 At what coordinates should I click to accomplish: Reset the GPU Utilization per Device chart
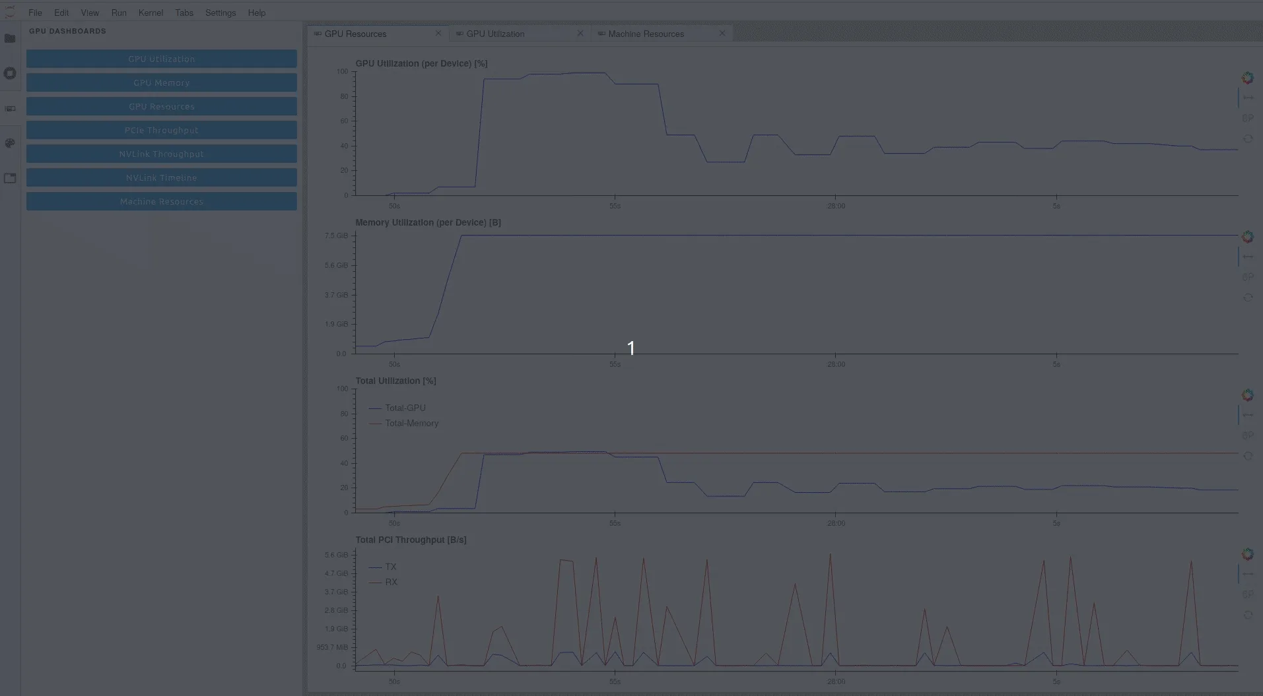(x=1247, y=139)
